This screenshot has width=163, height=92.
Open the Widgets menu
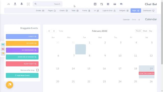[x=124, y=11]
